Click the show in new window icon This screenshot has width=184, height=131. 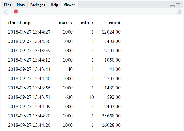click(6, 12)
